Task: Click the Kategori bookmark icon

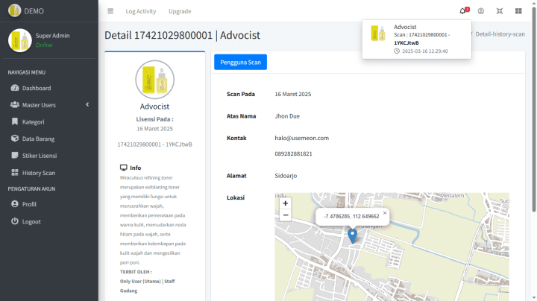Action: [15, 121]
